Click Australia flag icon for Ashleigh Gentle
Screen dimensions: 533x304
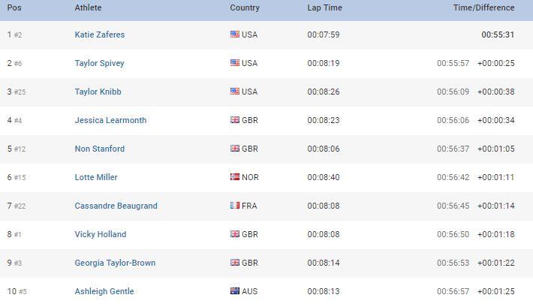coord(235,291)
